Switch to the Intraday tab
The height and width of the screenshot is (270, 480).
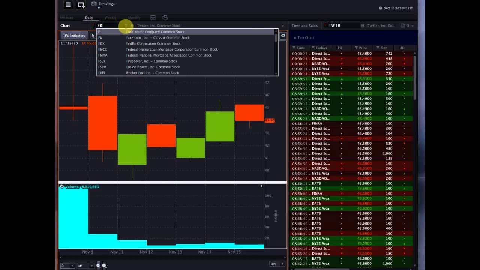pyautogui.click(x=67, y=18)
